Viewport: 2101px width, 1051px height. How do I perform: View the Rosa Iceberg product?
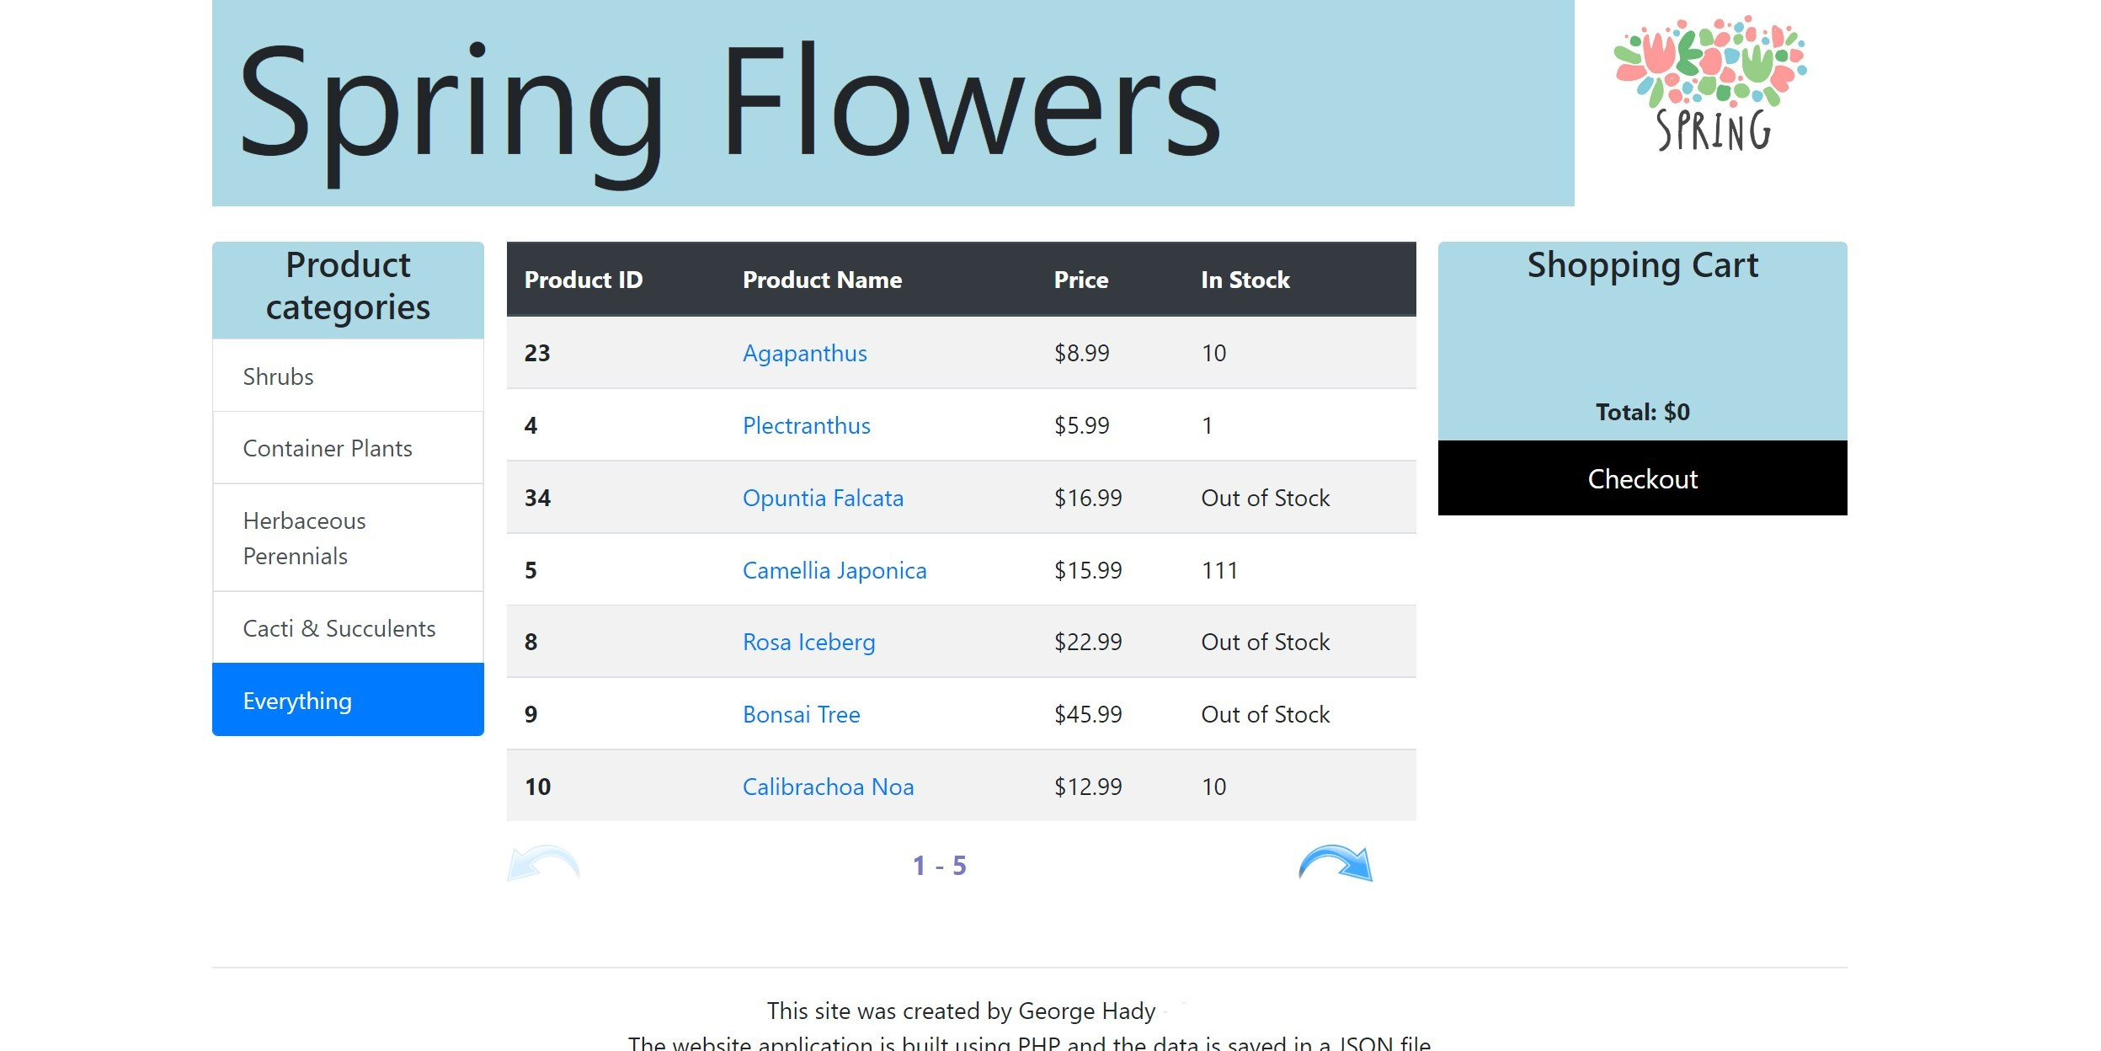808,642
